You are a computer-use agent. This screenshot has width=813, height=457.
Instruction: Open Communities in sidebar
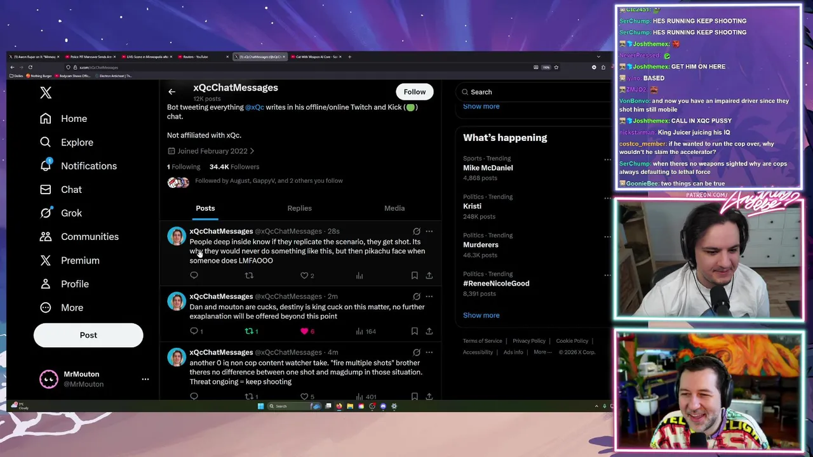coord(79,236)
